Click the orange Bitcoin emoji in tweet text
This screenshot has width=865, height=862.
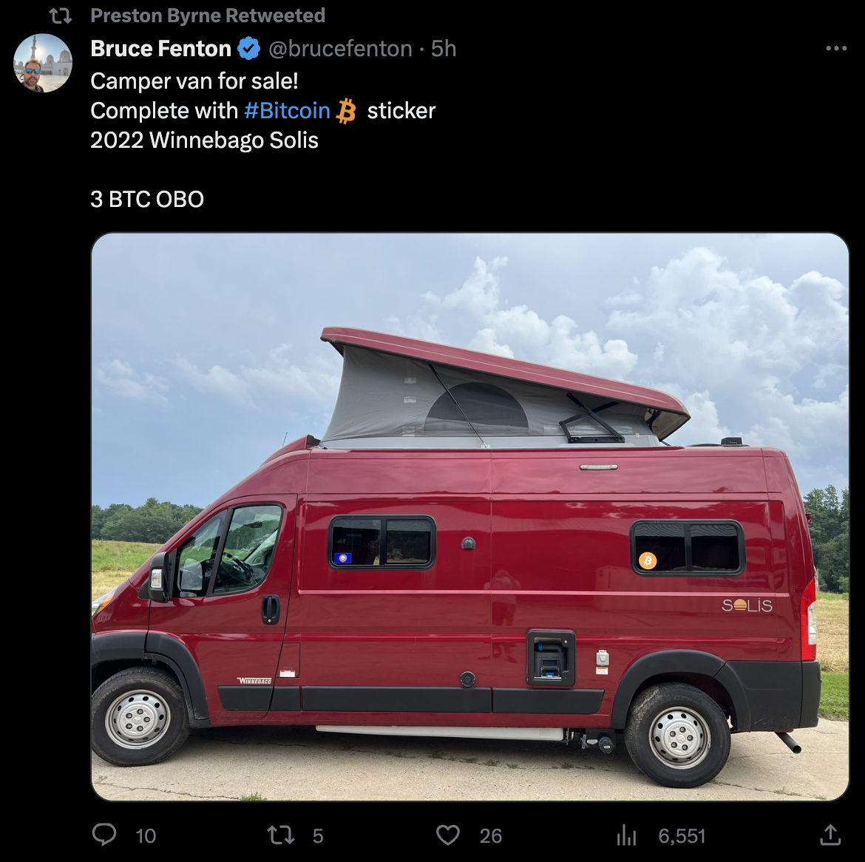[346, 111]
